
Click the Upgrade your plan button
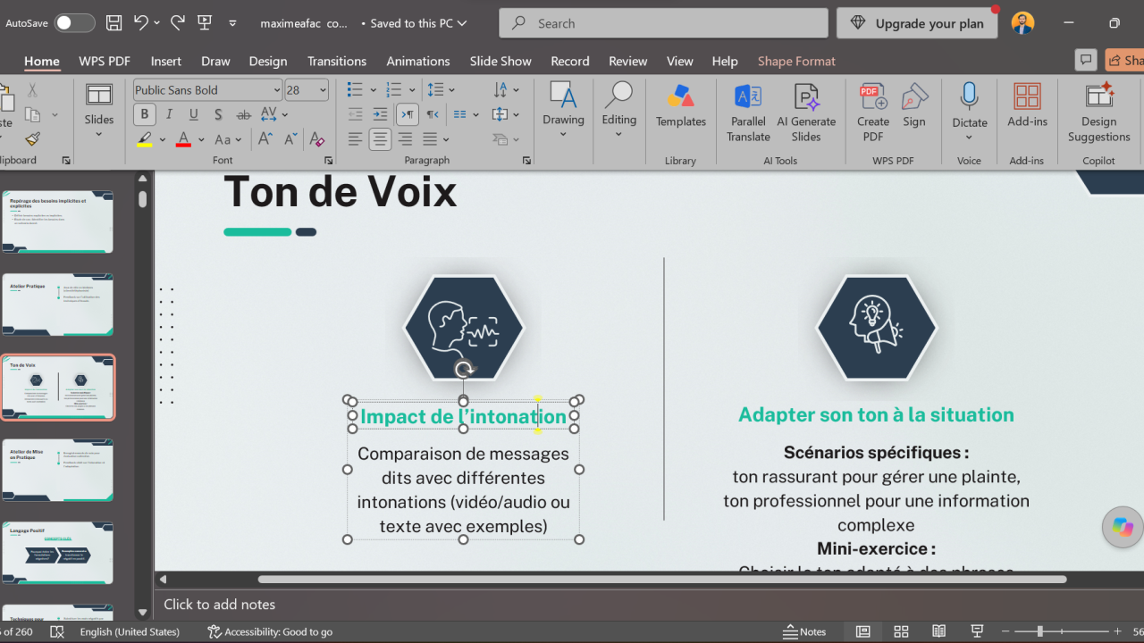pos(917,23)
